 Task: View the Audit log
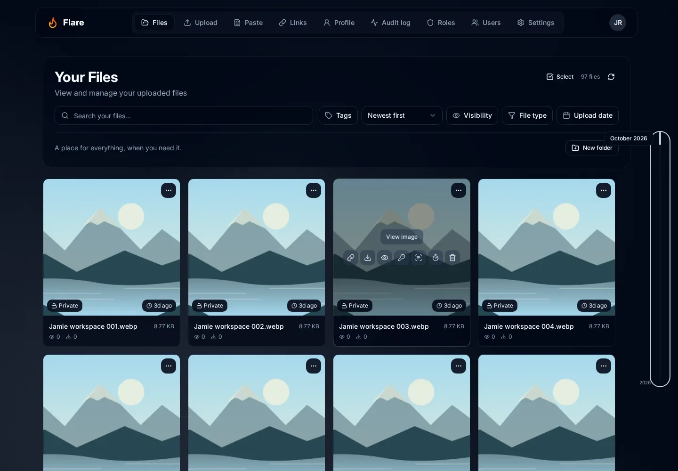pyautogui.click(x=390, y=23)
